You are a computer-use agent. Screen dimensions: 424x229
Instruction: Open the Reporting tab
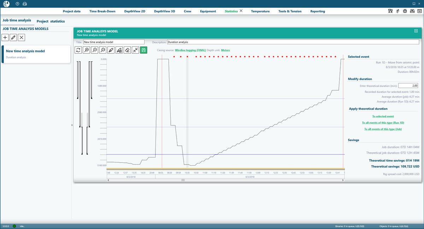click(318, 11)
